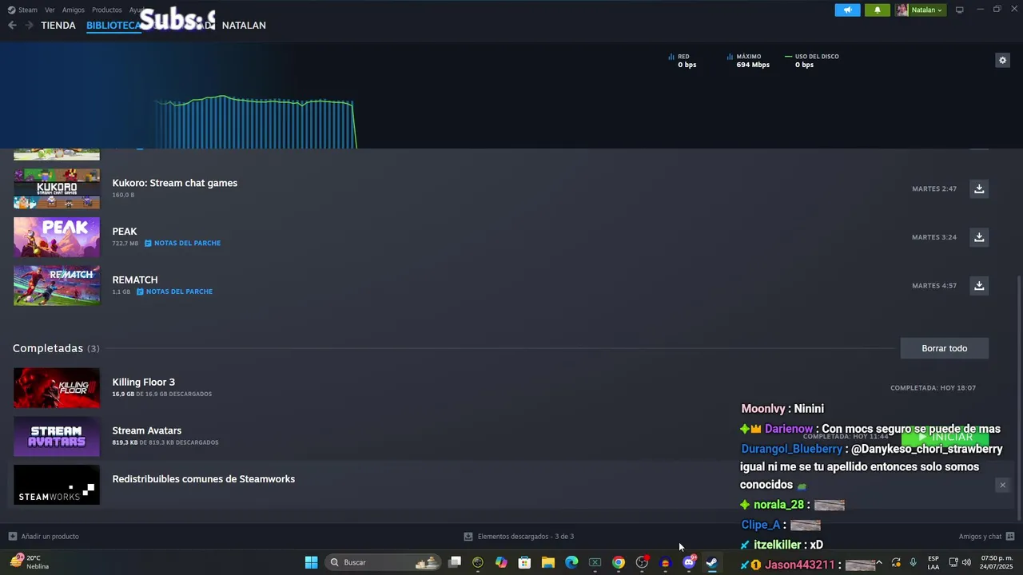
Task: Open Amigos y chat
Action: coord(987,537)
